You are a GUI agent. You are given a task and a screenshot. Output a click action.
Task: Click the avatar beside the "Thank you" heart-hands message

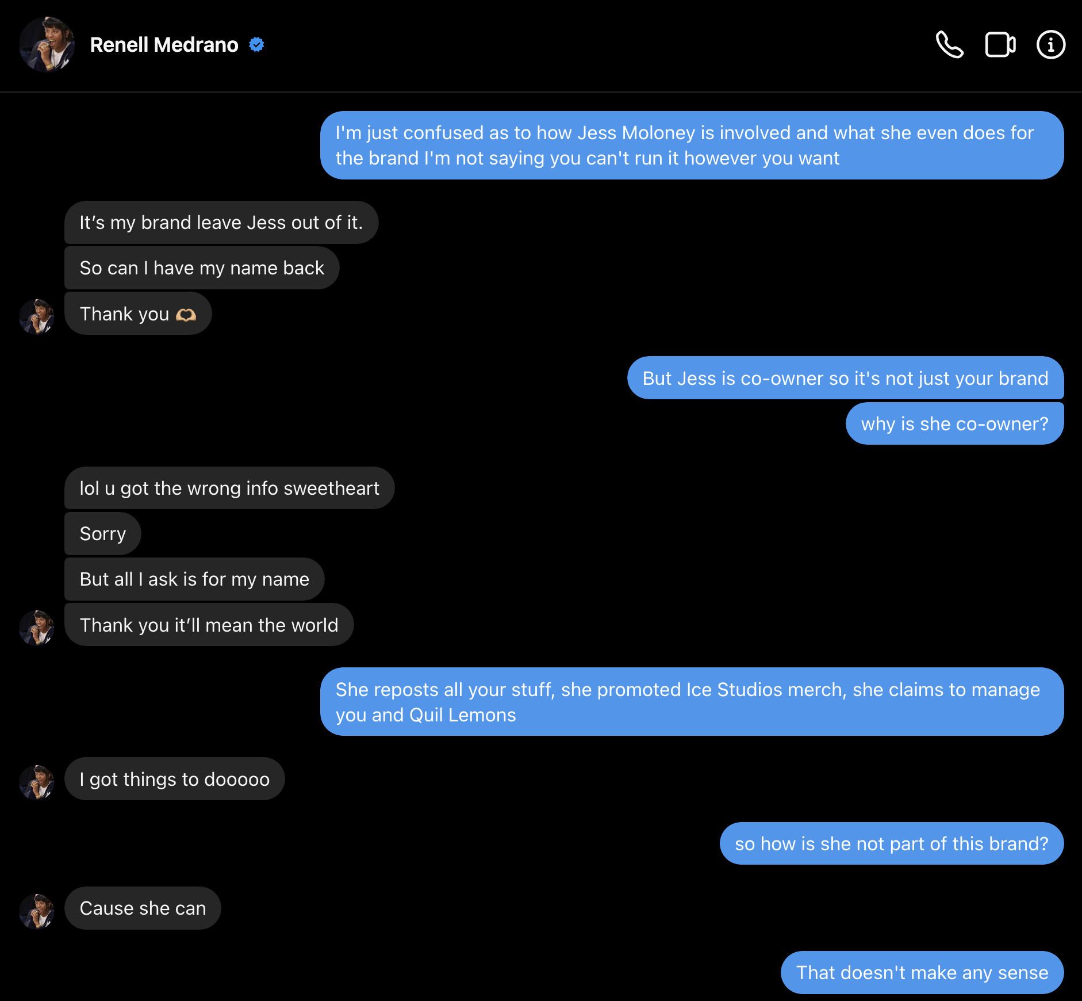(37, 316)
